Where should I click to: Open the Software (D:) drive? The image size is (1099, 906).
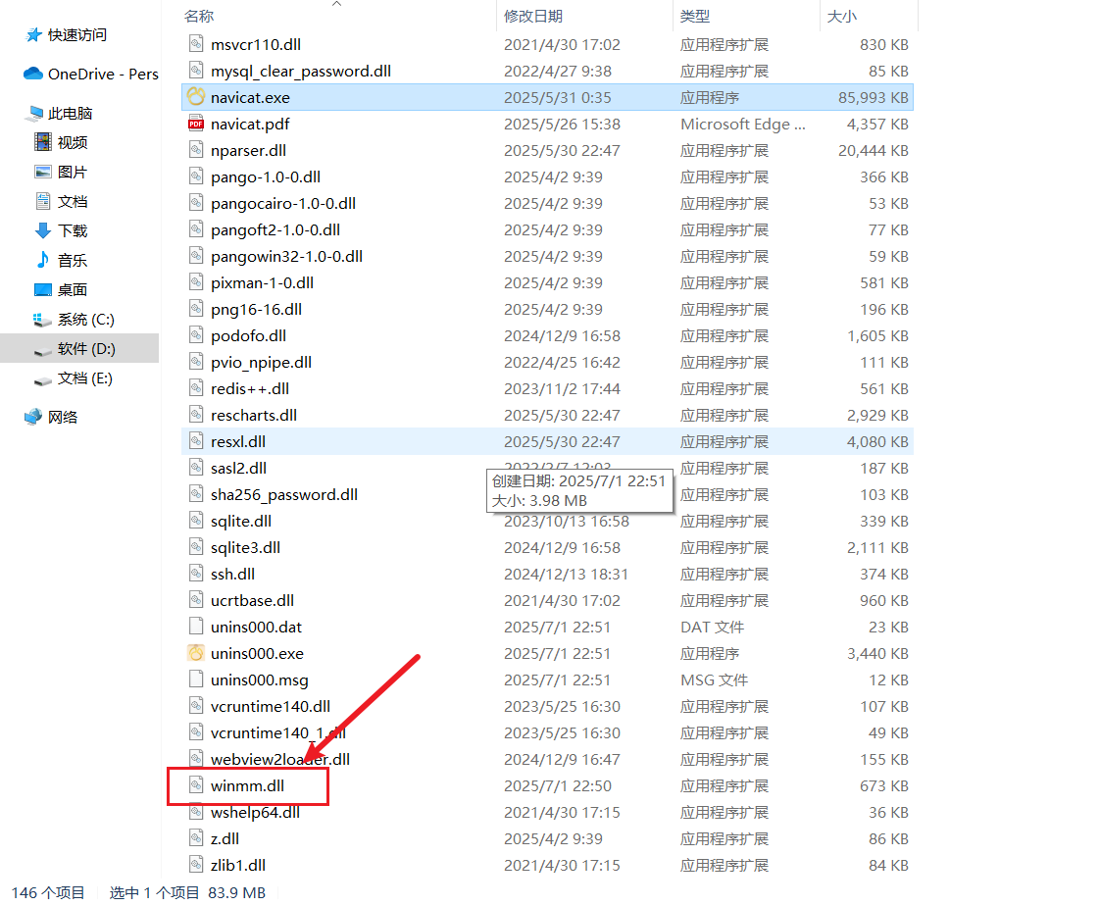[86, 348]
